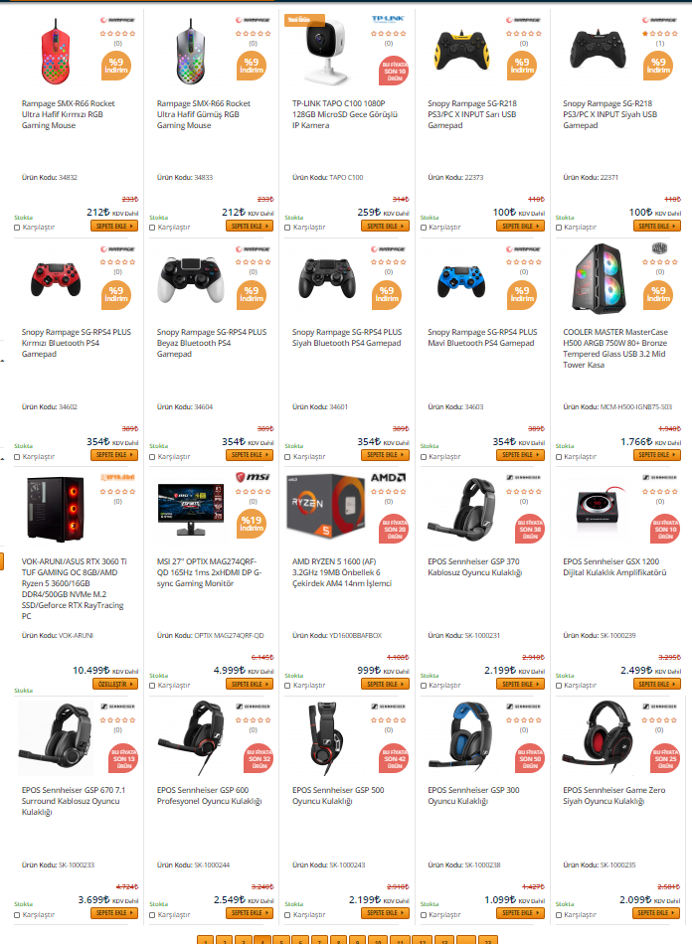Image resolution: width=692 pixels, height=944 pixels.
Task: Open EPOS Sennheiser GSX 1200 product title
Action: (614, 567)
